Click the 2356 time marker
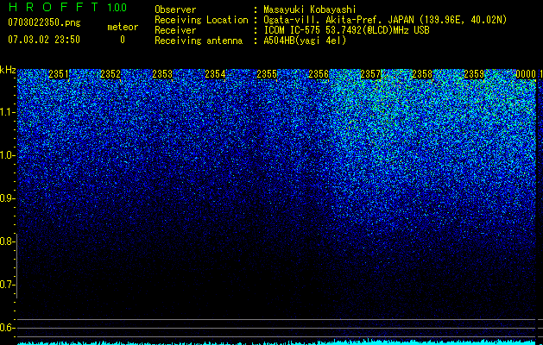 [319, 74]
